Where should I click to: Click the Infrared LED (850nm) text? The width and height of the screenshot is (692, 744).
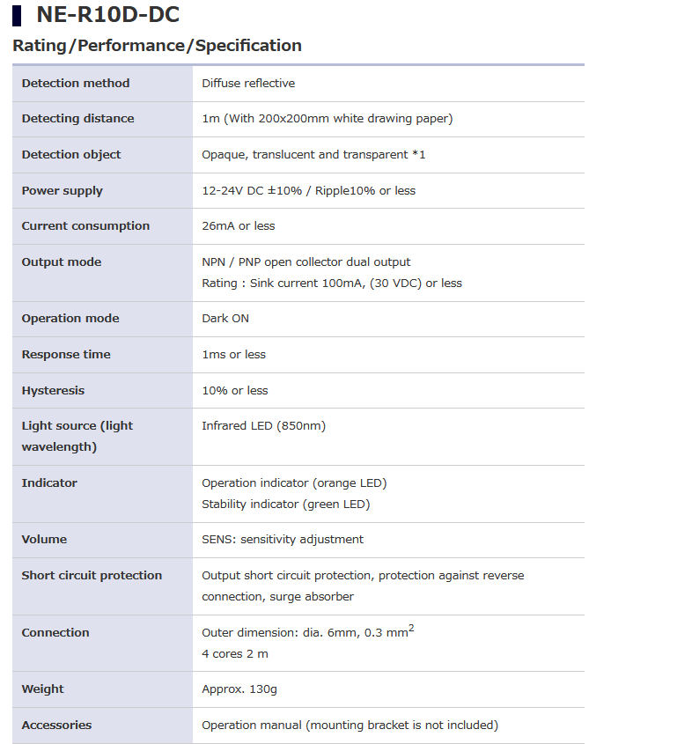[263, 426]
